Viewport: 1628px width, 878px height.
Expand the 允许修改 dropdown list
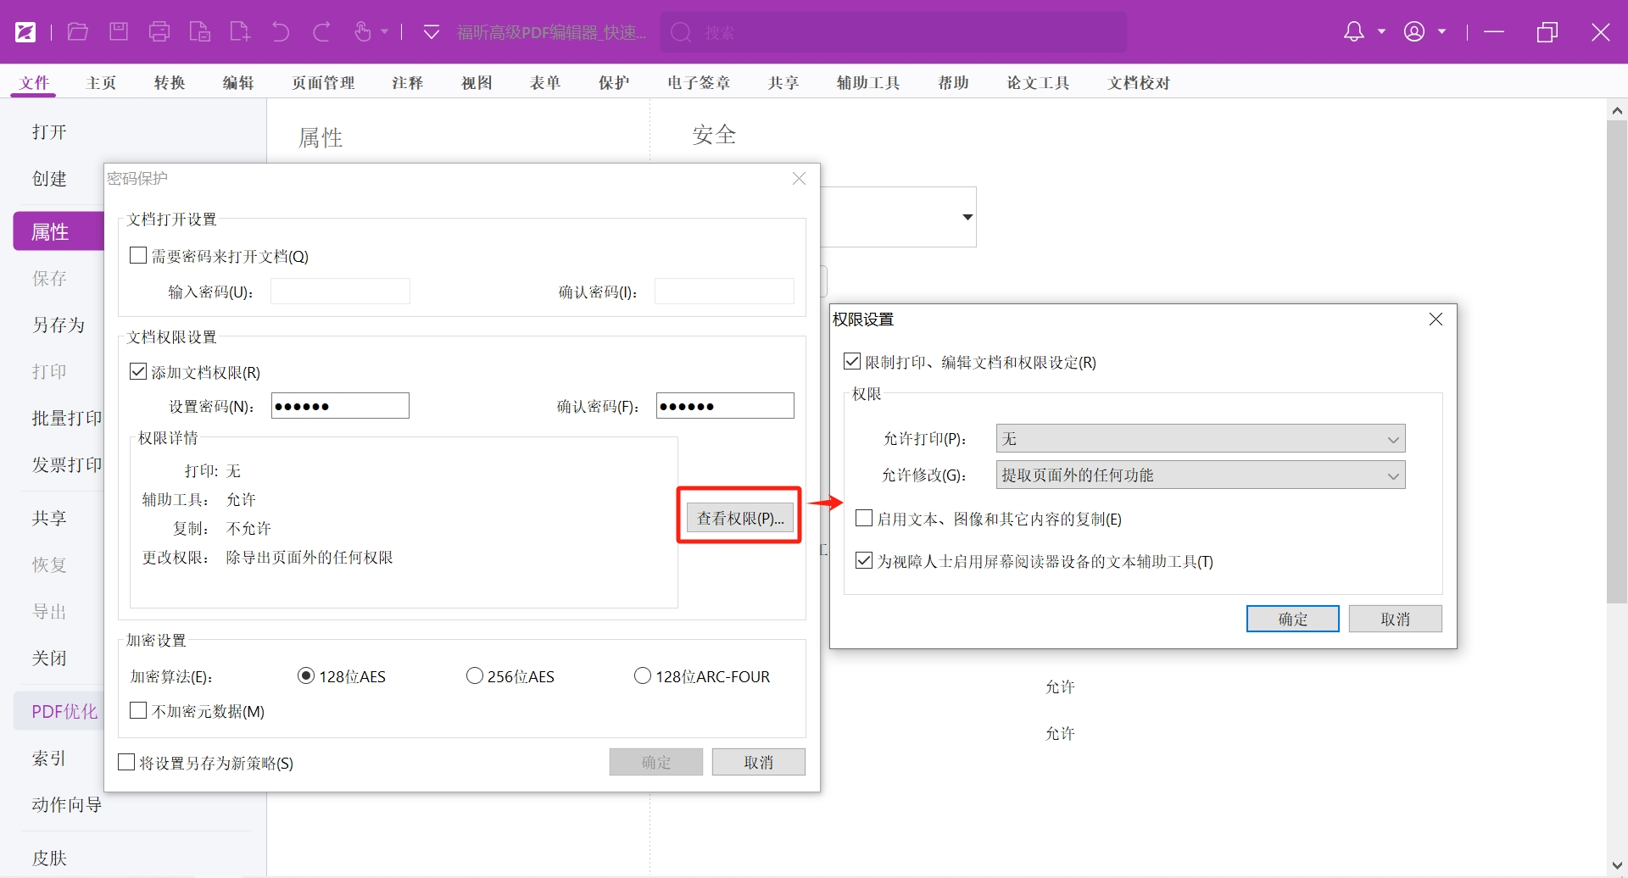pos(1200,475)
